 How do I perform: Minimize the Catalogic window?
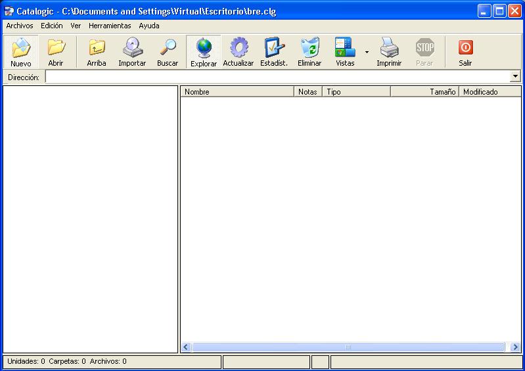pos(484,11)
